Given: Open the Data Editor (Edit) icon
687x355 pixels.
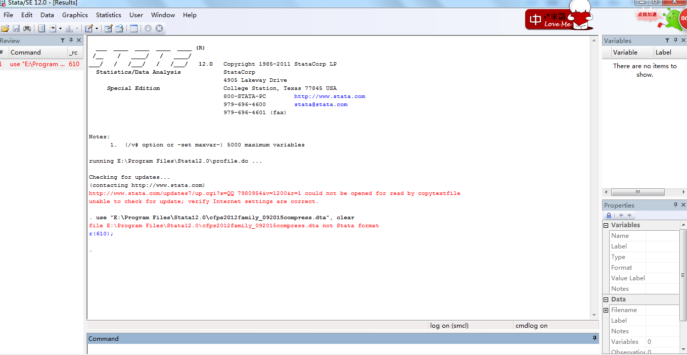Looking at the screenshot, I should click(x=108, y=29).
